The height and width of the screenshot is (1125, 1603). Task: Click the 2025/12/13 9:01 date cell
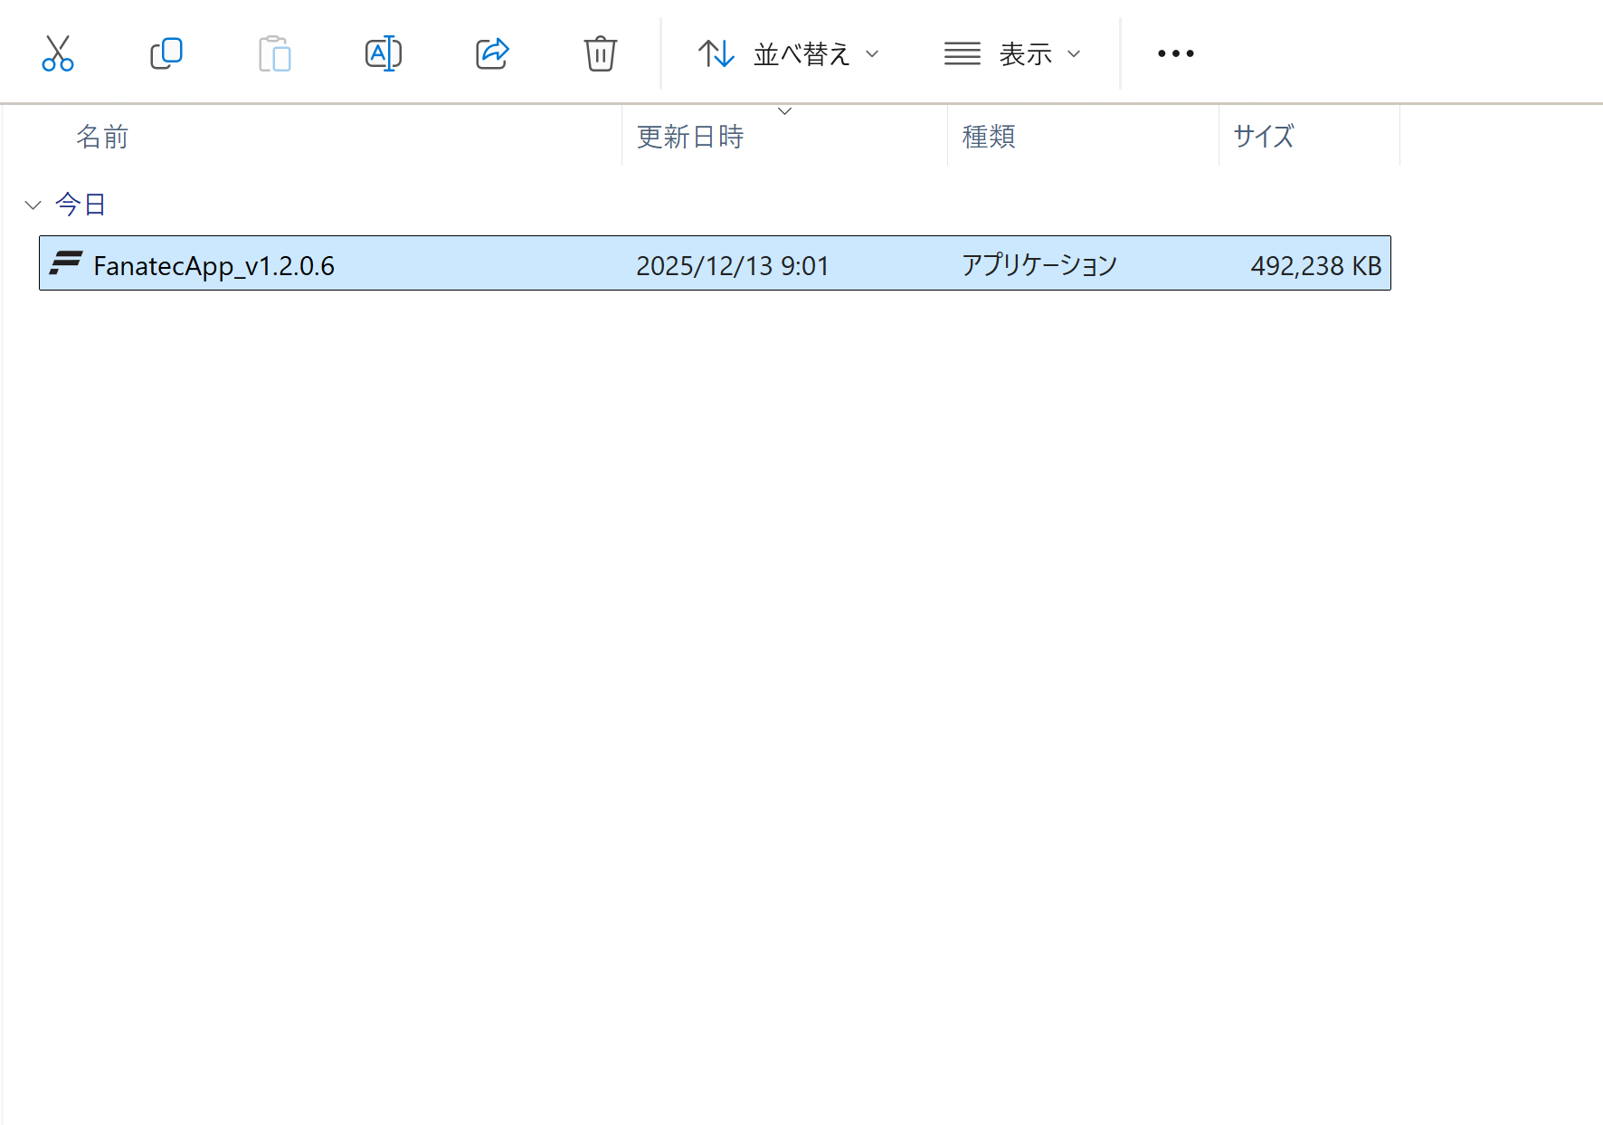732,265
